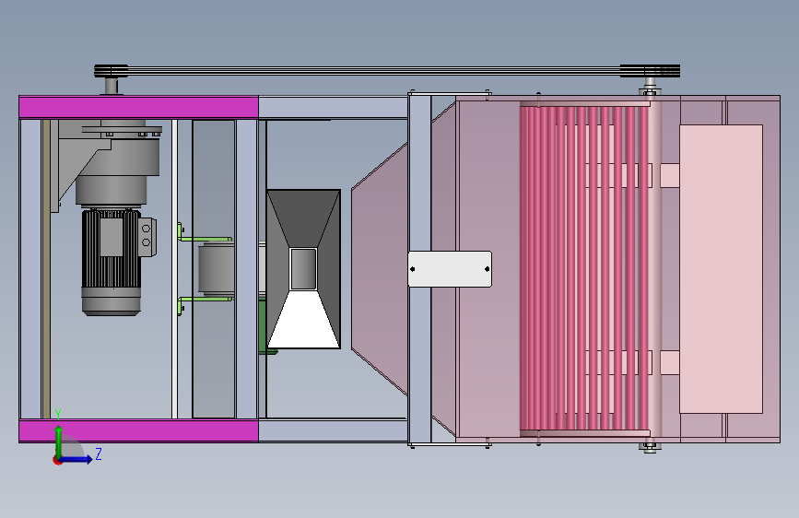Select the black finned electric motor body
This screenshot has height=518, width=799.
pos(111,249)
